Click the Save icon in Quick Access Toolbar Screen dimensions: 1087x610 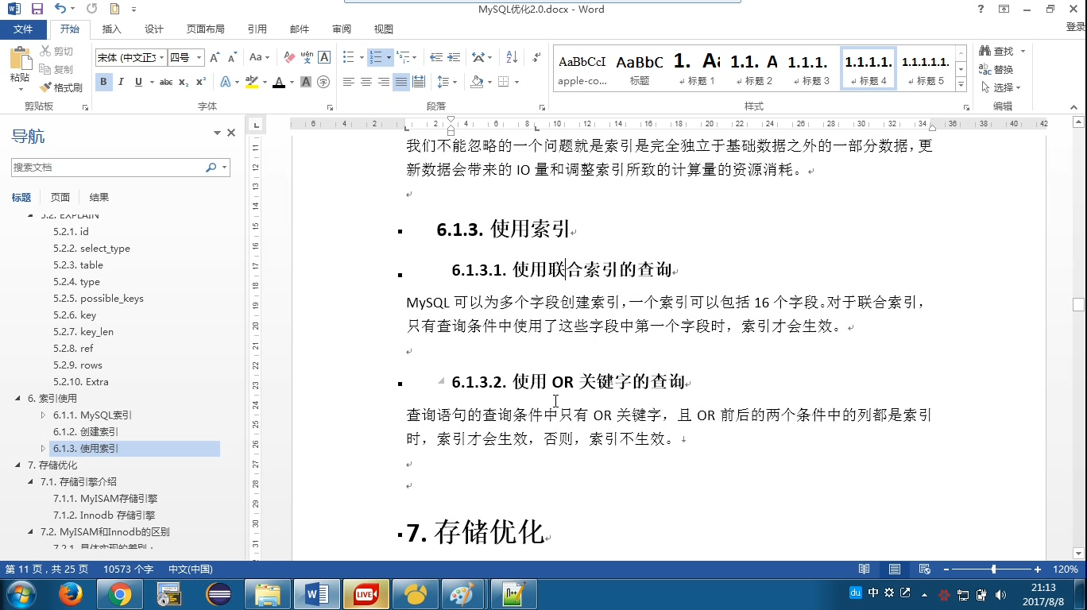pyautogui.click(x=37, y=10)
